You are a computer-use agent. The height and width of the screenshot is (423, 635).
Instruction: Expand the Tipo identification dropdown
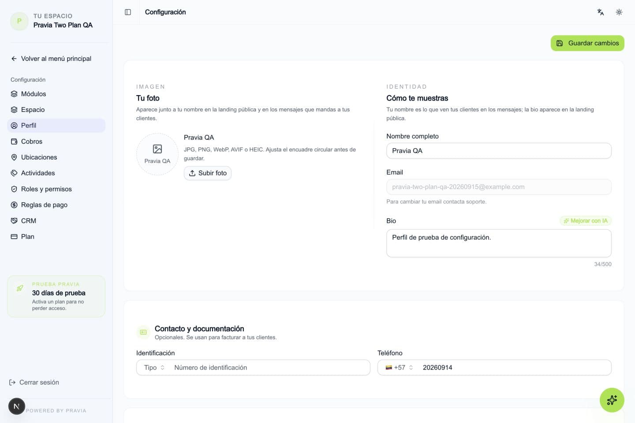(154, 367)
